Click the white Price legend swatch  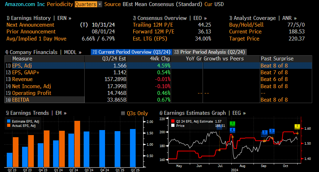[x=173, y=126]
